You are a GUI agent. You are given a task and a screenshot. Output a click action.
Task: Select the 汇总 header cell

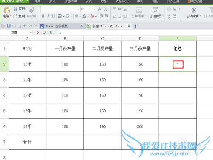[178, 49]
